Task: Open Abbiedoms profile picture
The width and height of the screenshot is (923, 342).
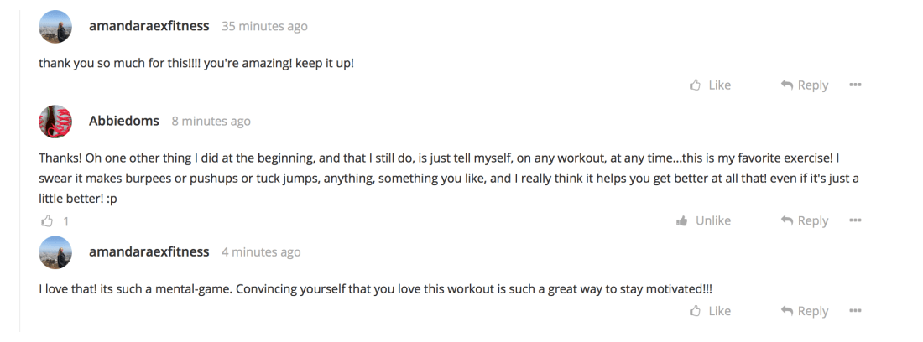Action: (55, 122)
